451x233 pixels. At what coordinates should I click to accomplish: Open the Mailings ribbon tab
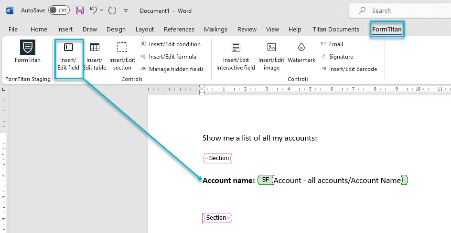point(215,29)
